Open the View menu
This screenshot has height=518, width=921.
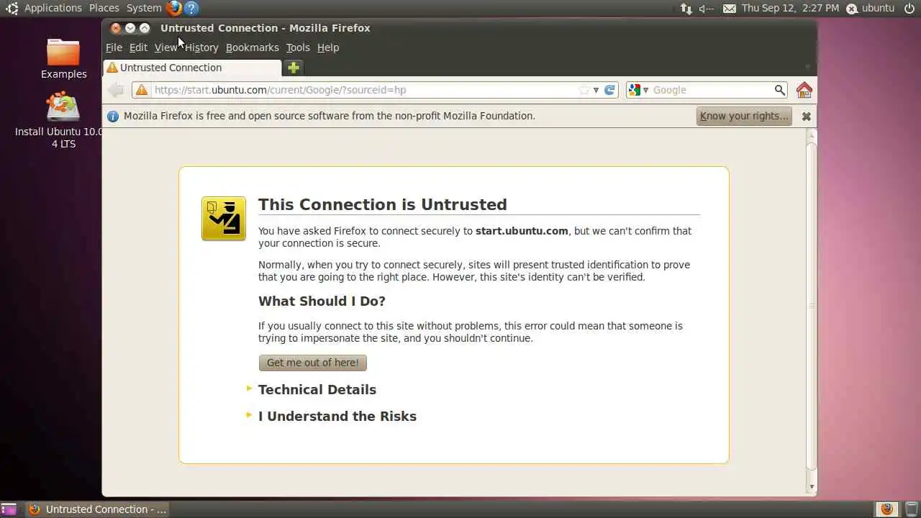165,47
